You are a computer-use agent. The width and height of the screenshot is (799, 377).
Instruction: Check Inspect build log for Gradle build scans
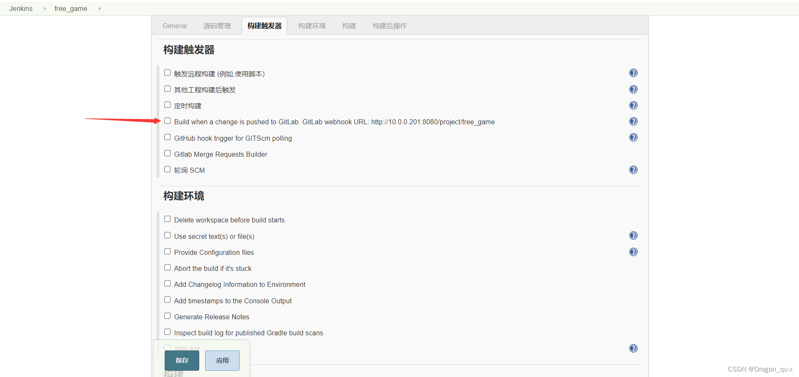coord(167,332)
